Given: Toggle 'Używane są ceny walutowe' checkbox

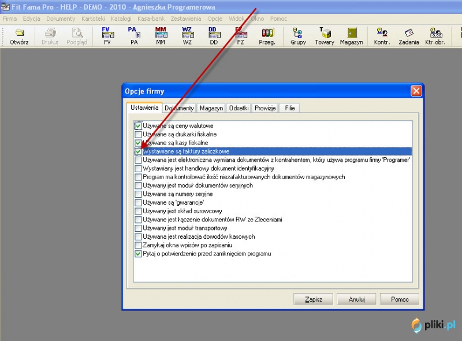Looking at the screenshot, I should [x=138, y=126].
